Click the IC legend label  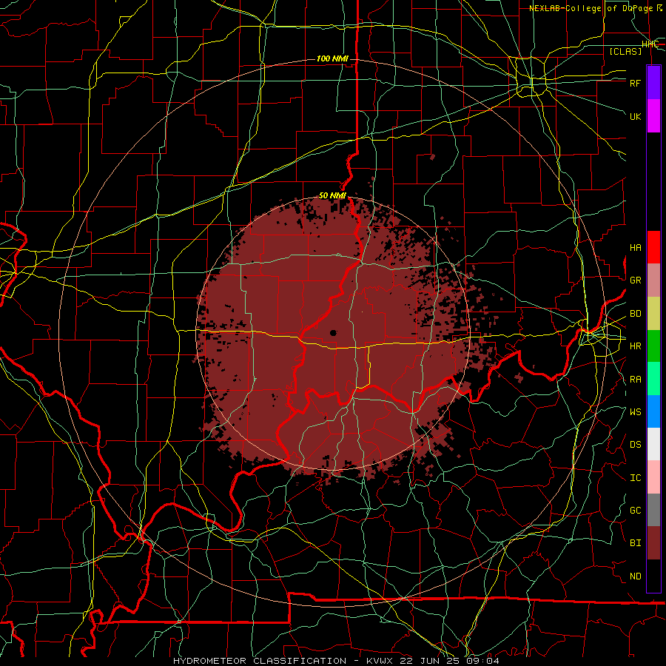(635, 478)
